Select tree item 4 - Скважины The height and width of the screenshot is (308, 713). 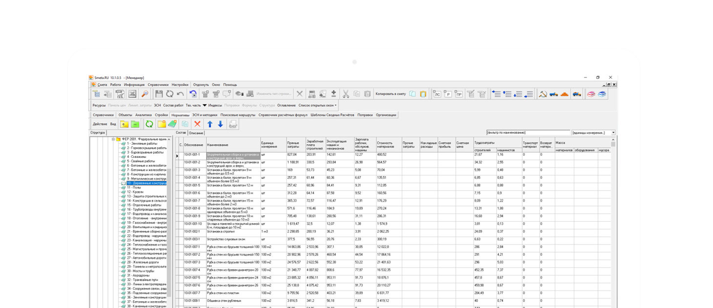pyautogui.click(x=137, y=157)
